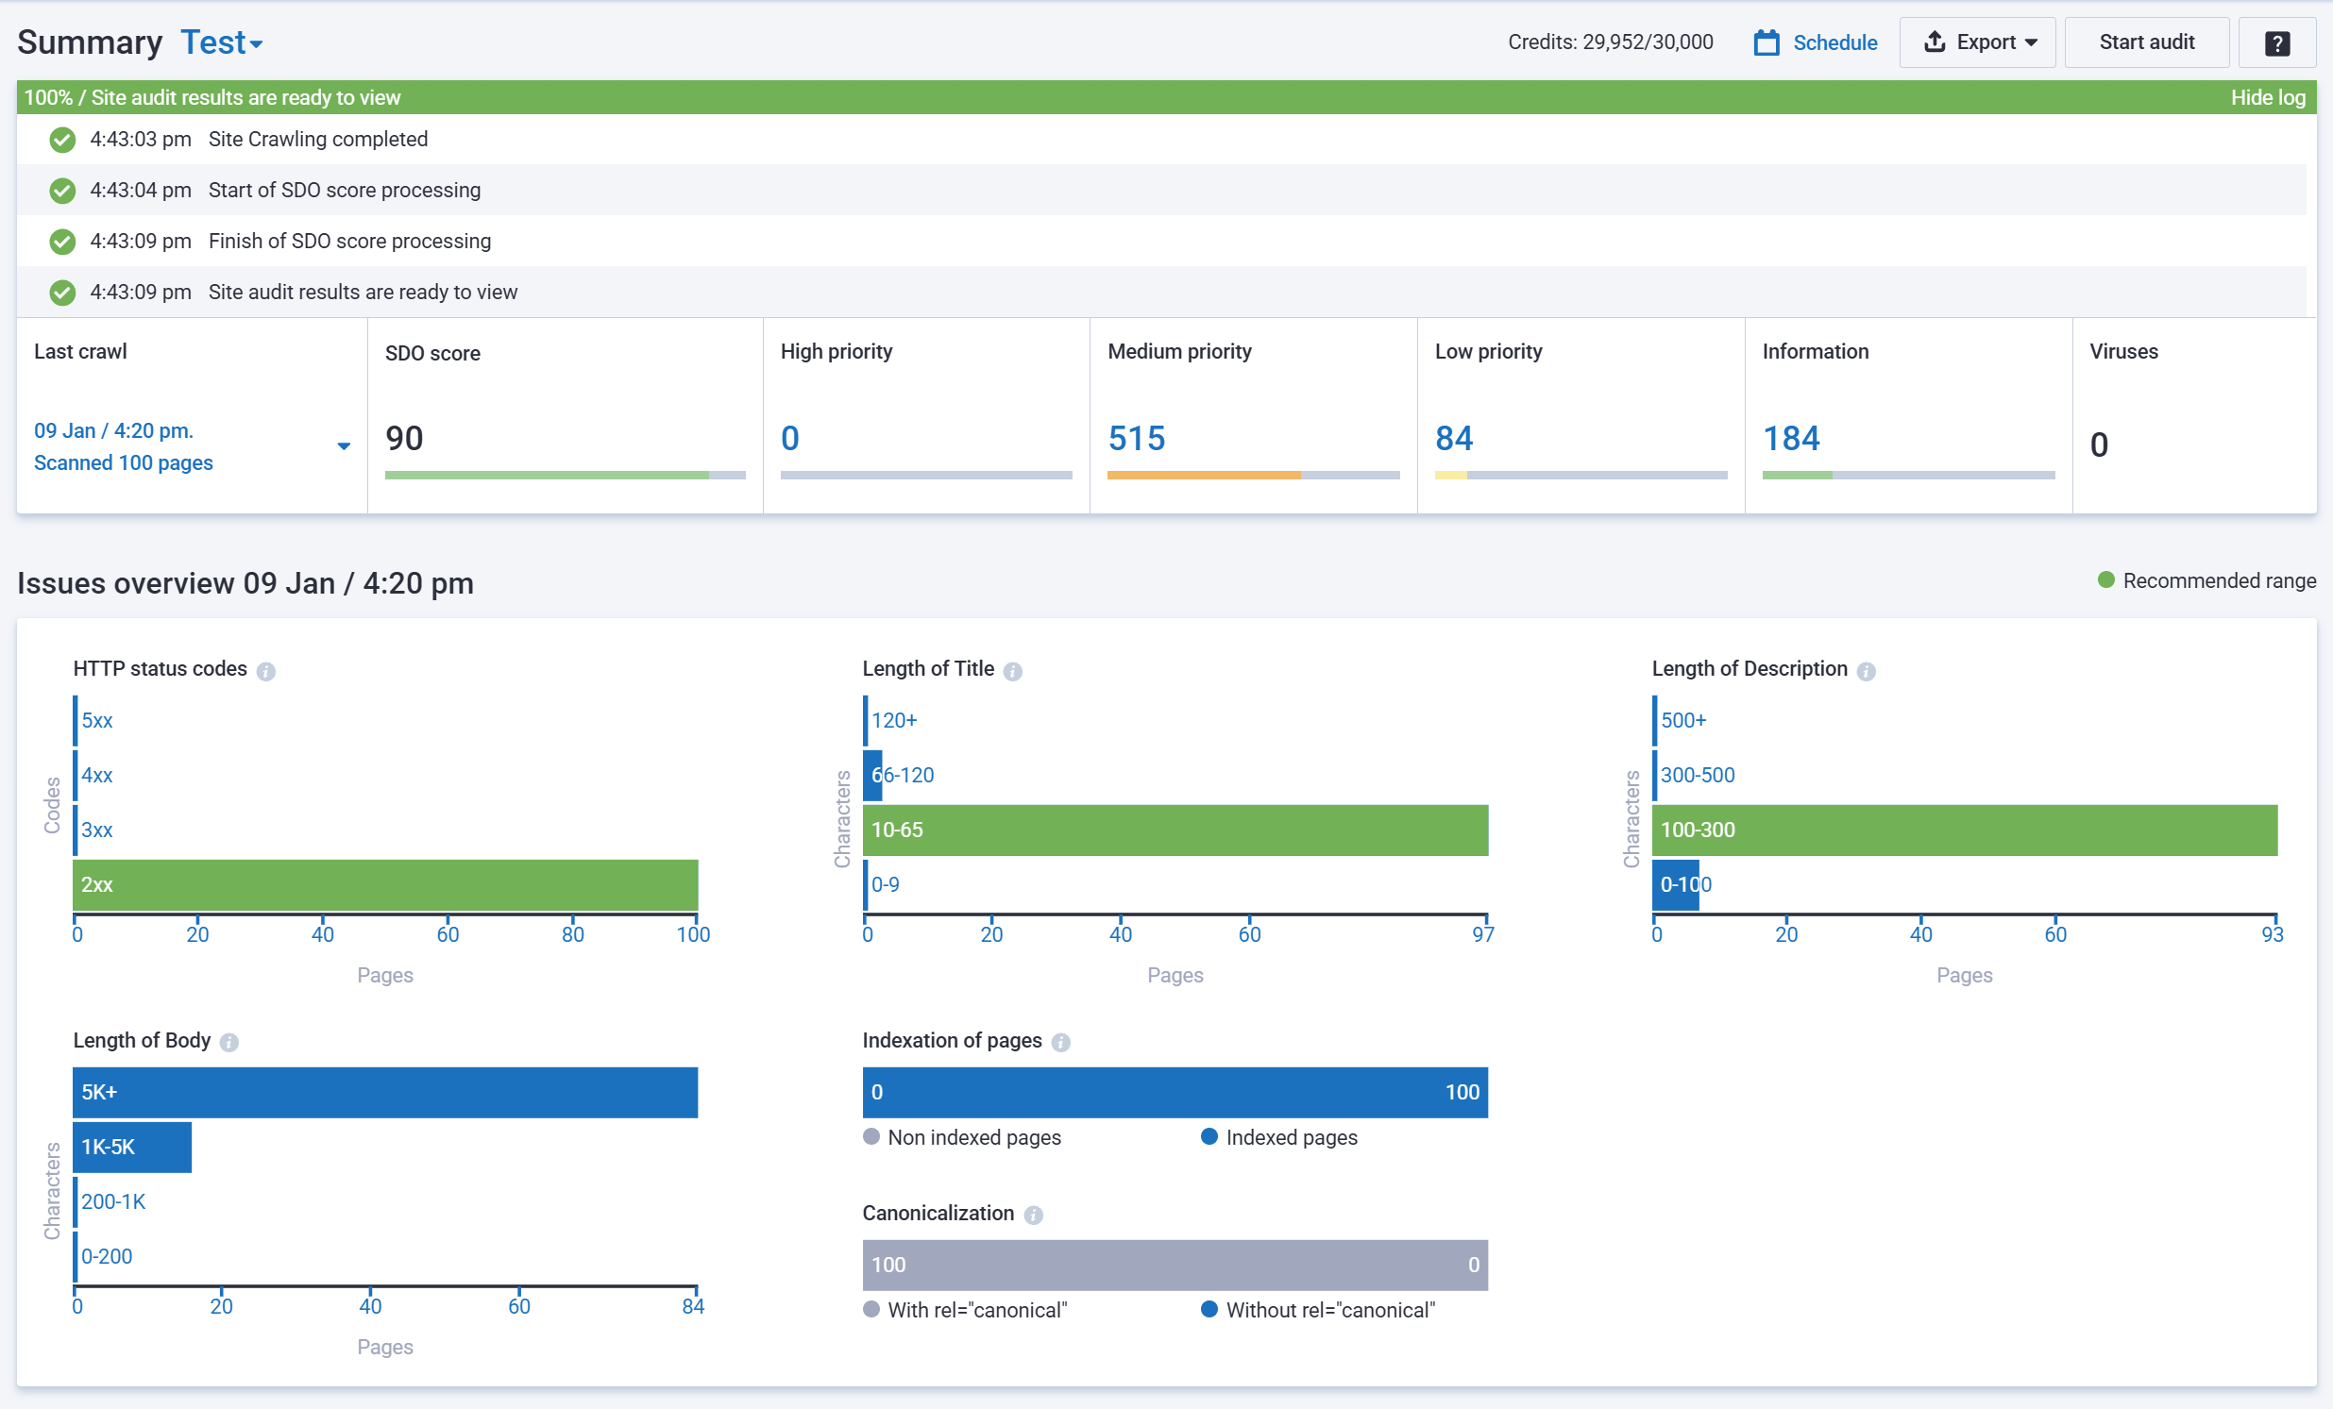The height and width of the screenshot is (1409, 2333).
Task: Click the SDO score progress bar
Action: (565, 475)
